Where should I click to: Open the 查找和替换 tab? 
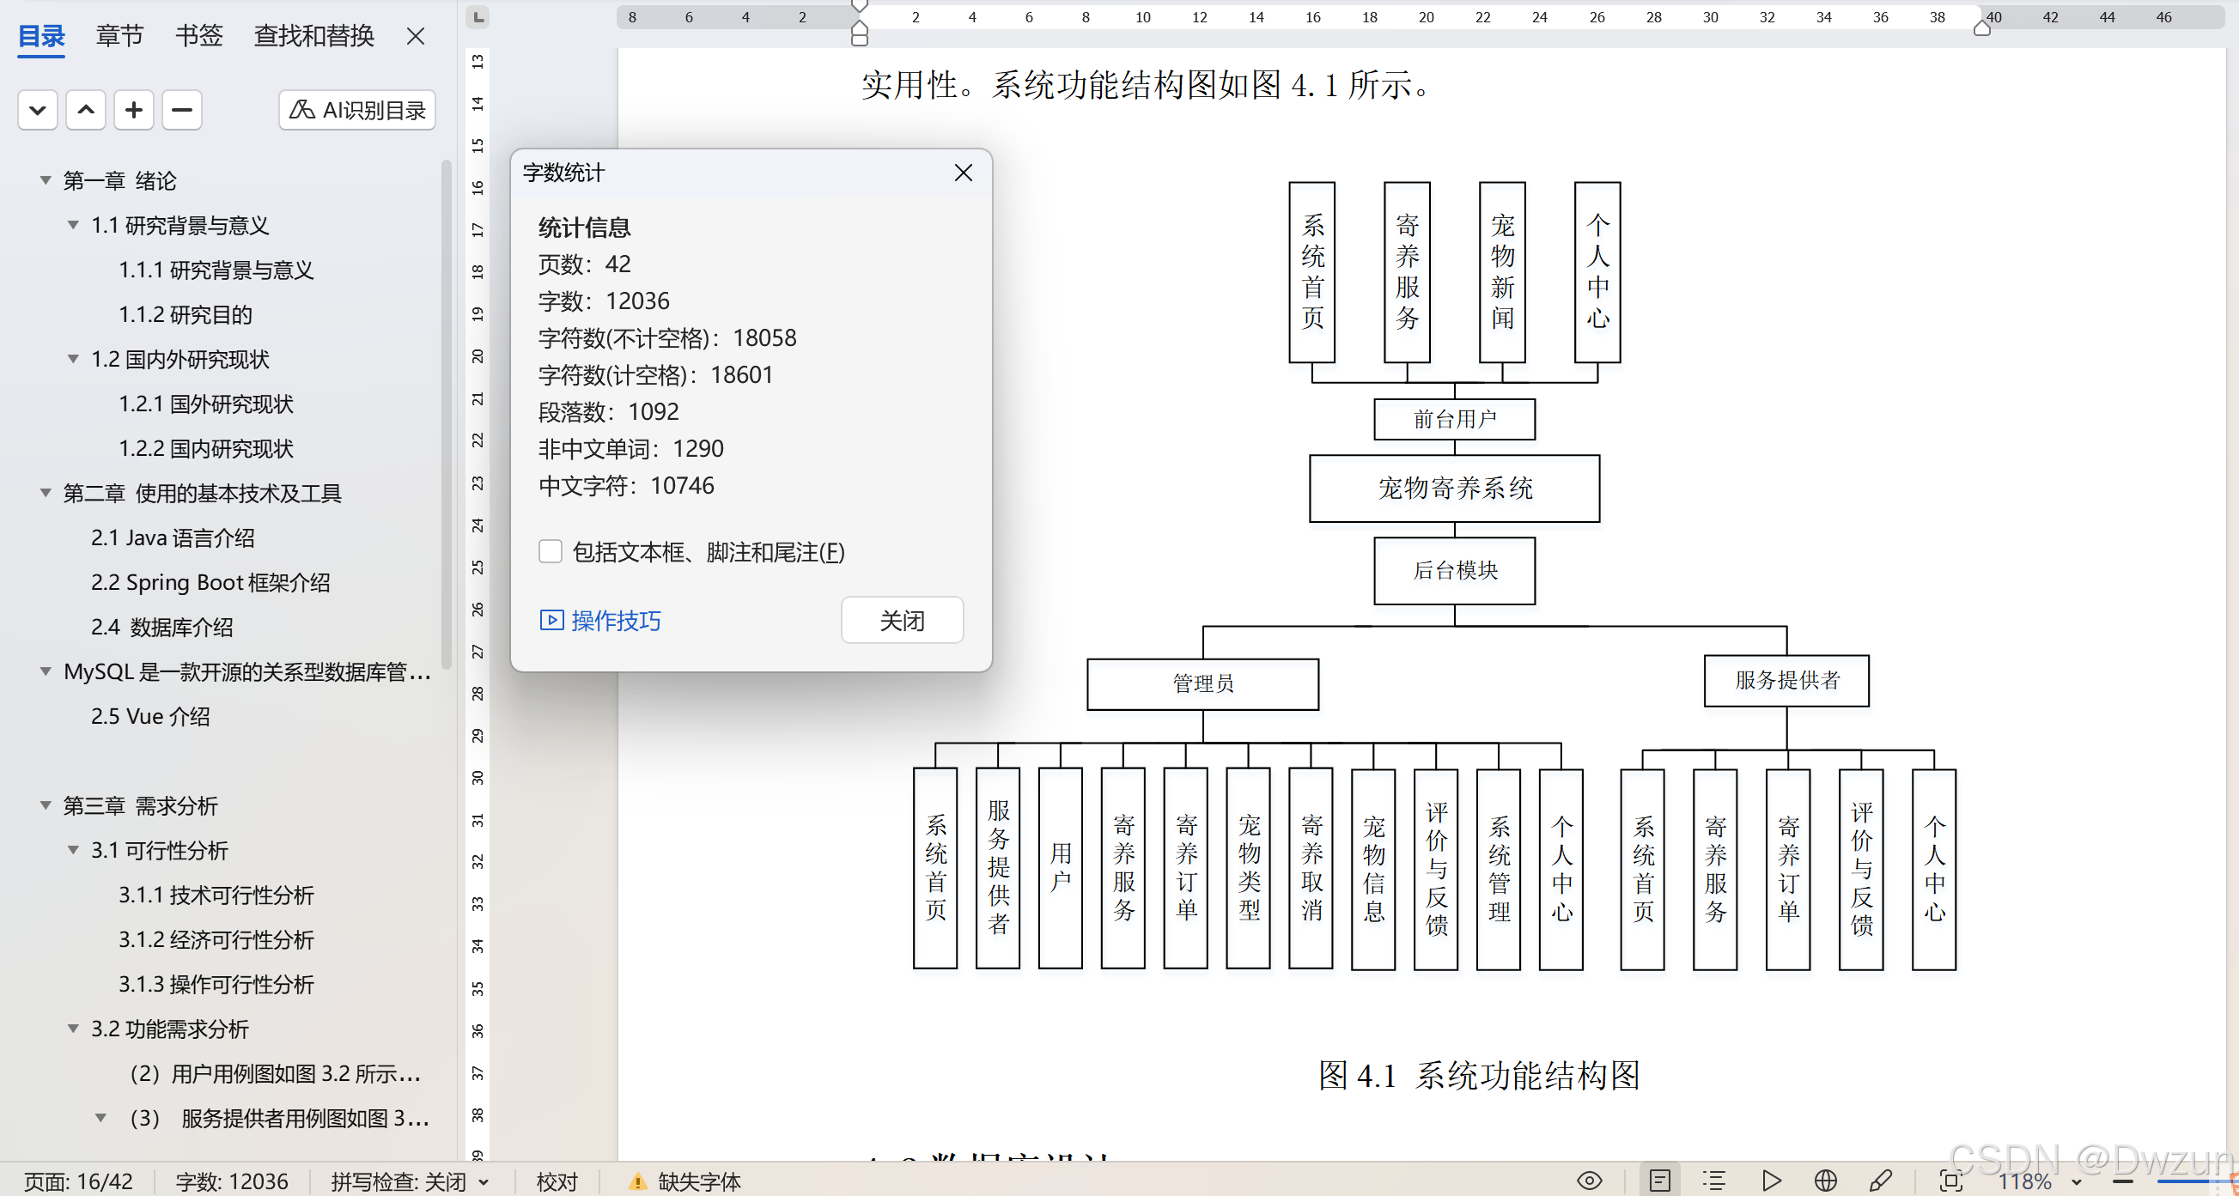(313, 36)
